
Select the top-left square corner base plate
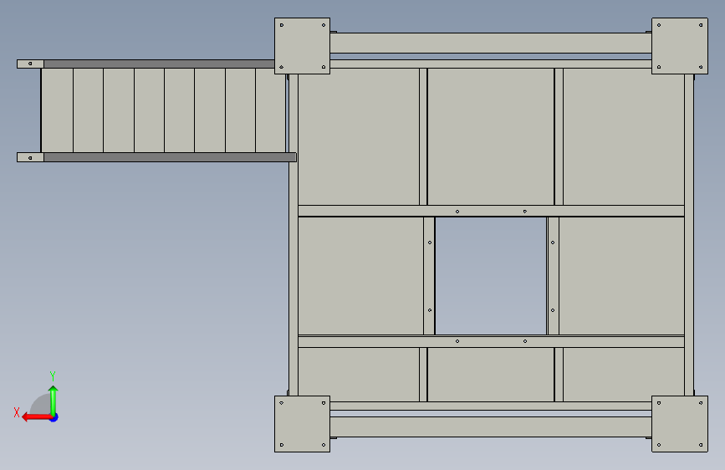(x=303, y=46)
